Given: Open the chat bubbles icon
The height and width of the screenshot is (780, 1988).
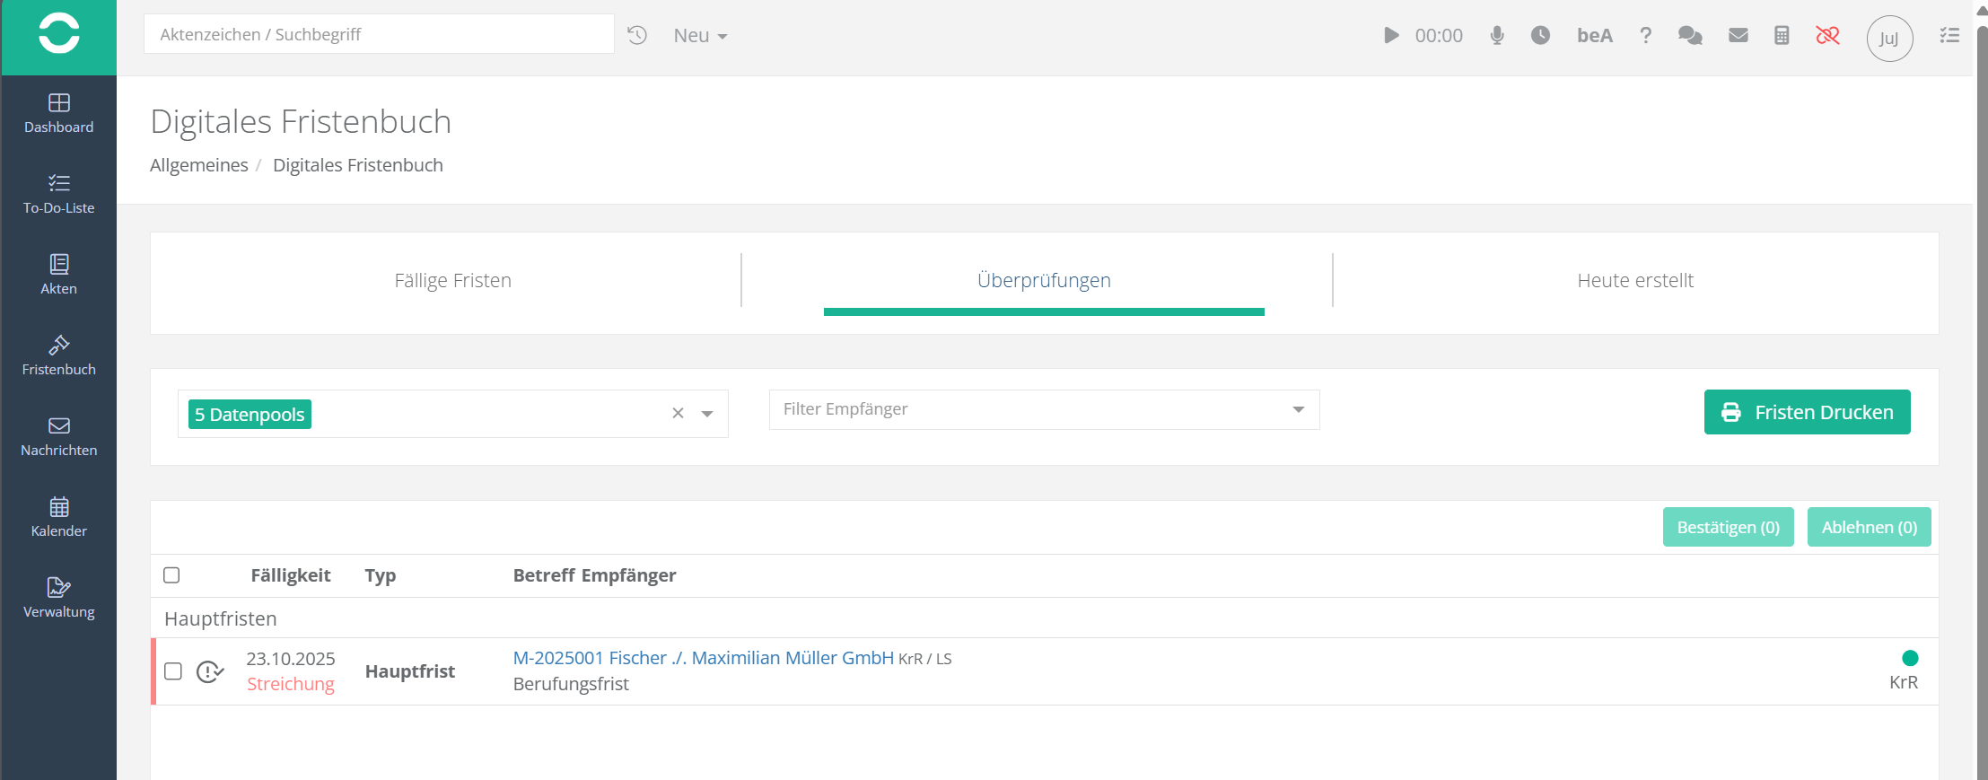Looking at the screenshot, I should click(1690, 35).
